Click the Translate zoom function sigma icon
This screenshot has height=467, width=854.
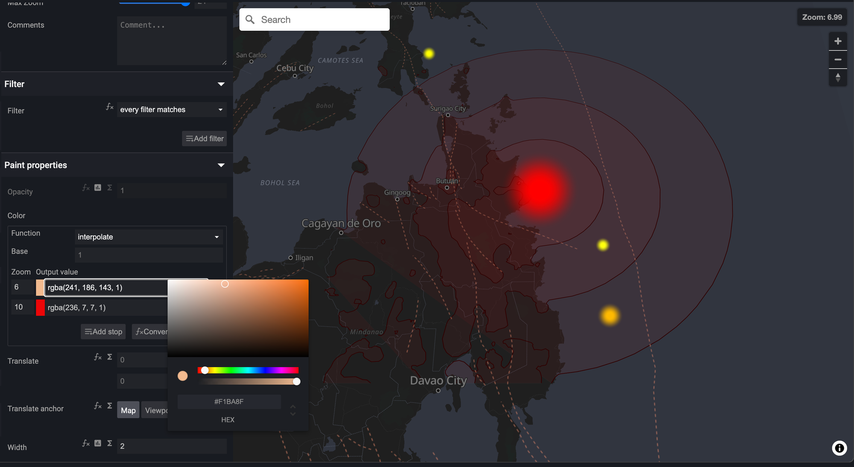pos(110,357)
